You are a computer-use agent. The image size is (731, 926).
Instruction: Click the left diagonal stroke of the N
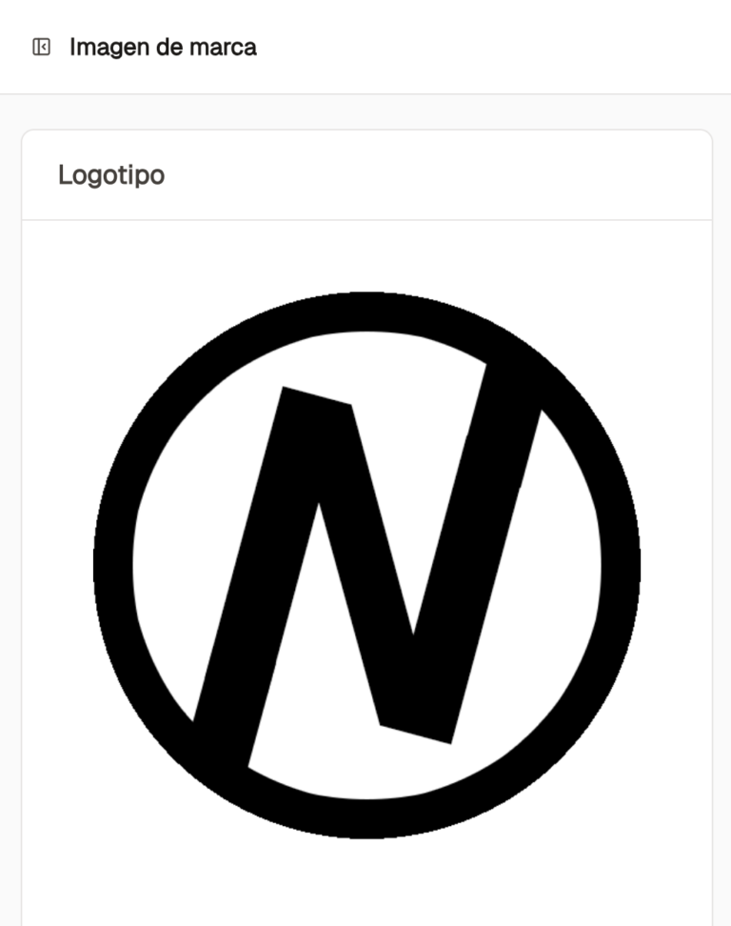[x=264, y=567]
